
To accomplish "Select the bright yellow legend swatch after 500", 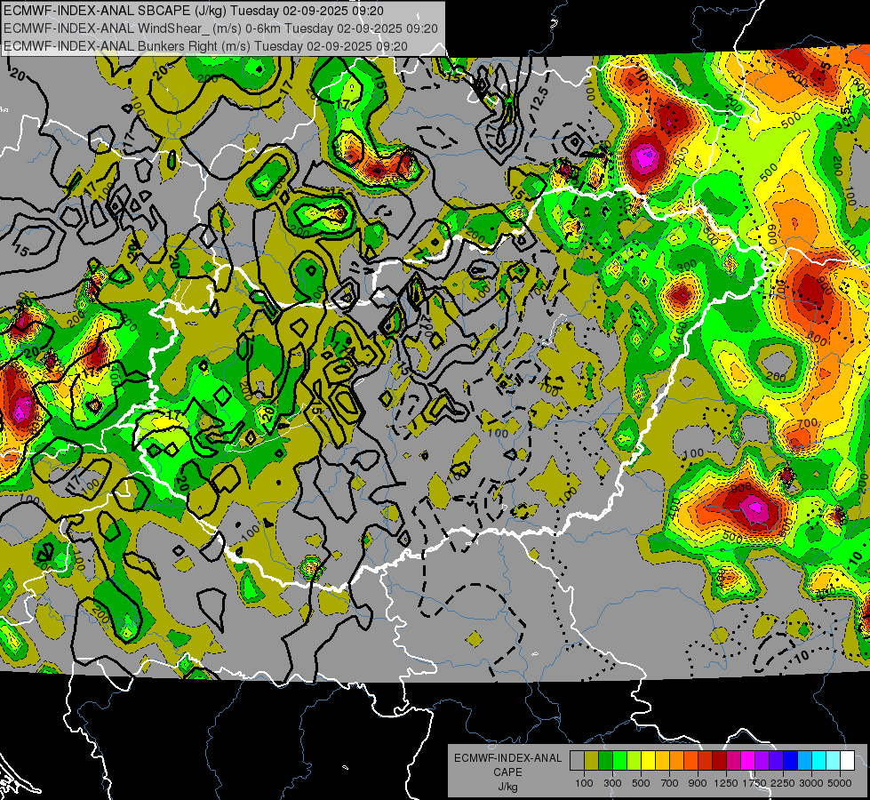I will 648,761.
